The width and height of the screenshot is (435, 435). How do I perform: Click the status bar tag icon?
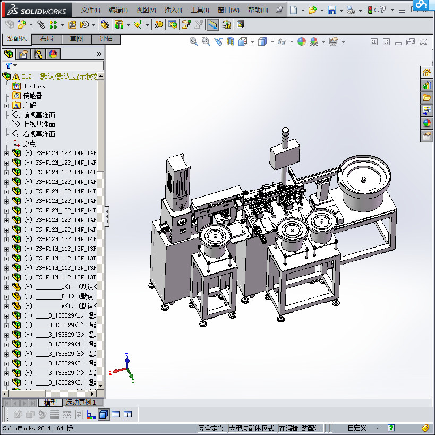425,428
